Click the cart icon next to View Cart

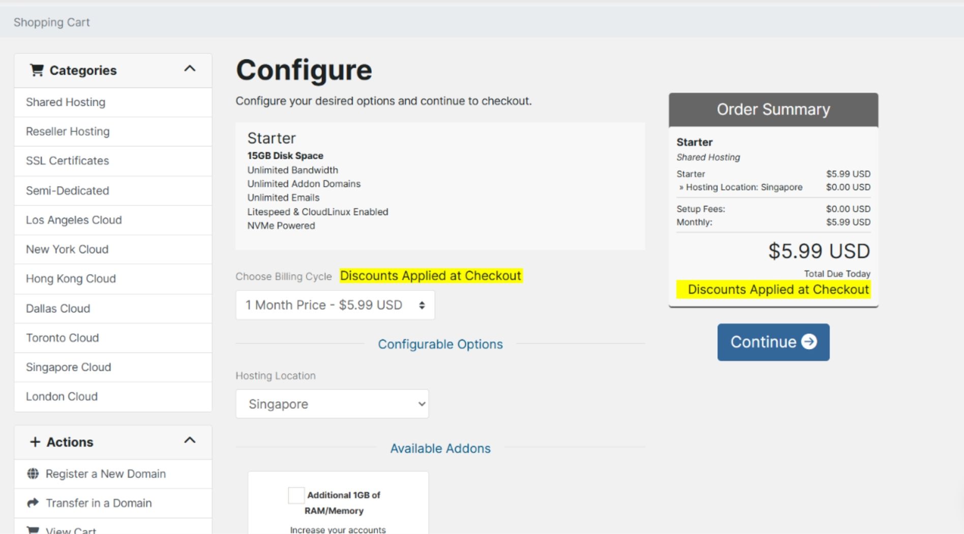[x=33, y=530]
